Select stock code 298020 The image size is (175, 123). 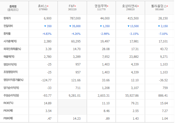coord(130,9)
